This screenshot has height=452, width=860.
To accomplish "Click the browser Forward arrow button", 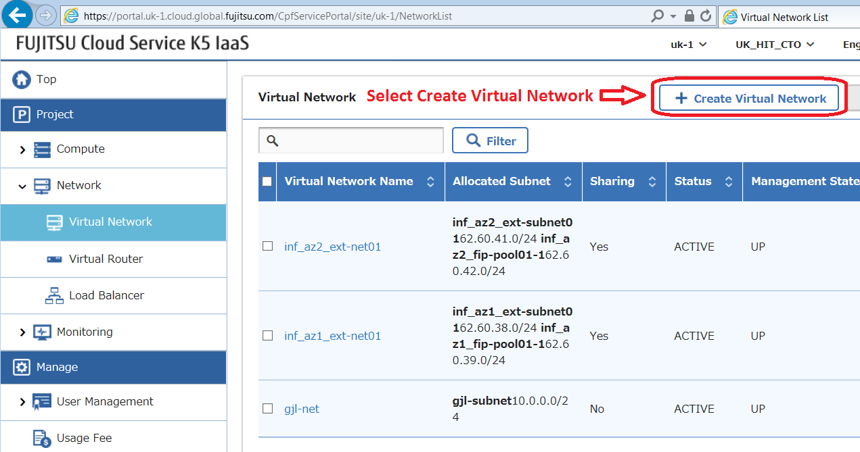I will tap(45, 15).
